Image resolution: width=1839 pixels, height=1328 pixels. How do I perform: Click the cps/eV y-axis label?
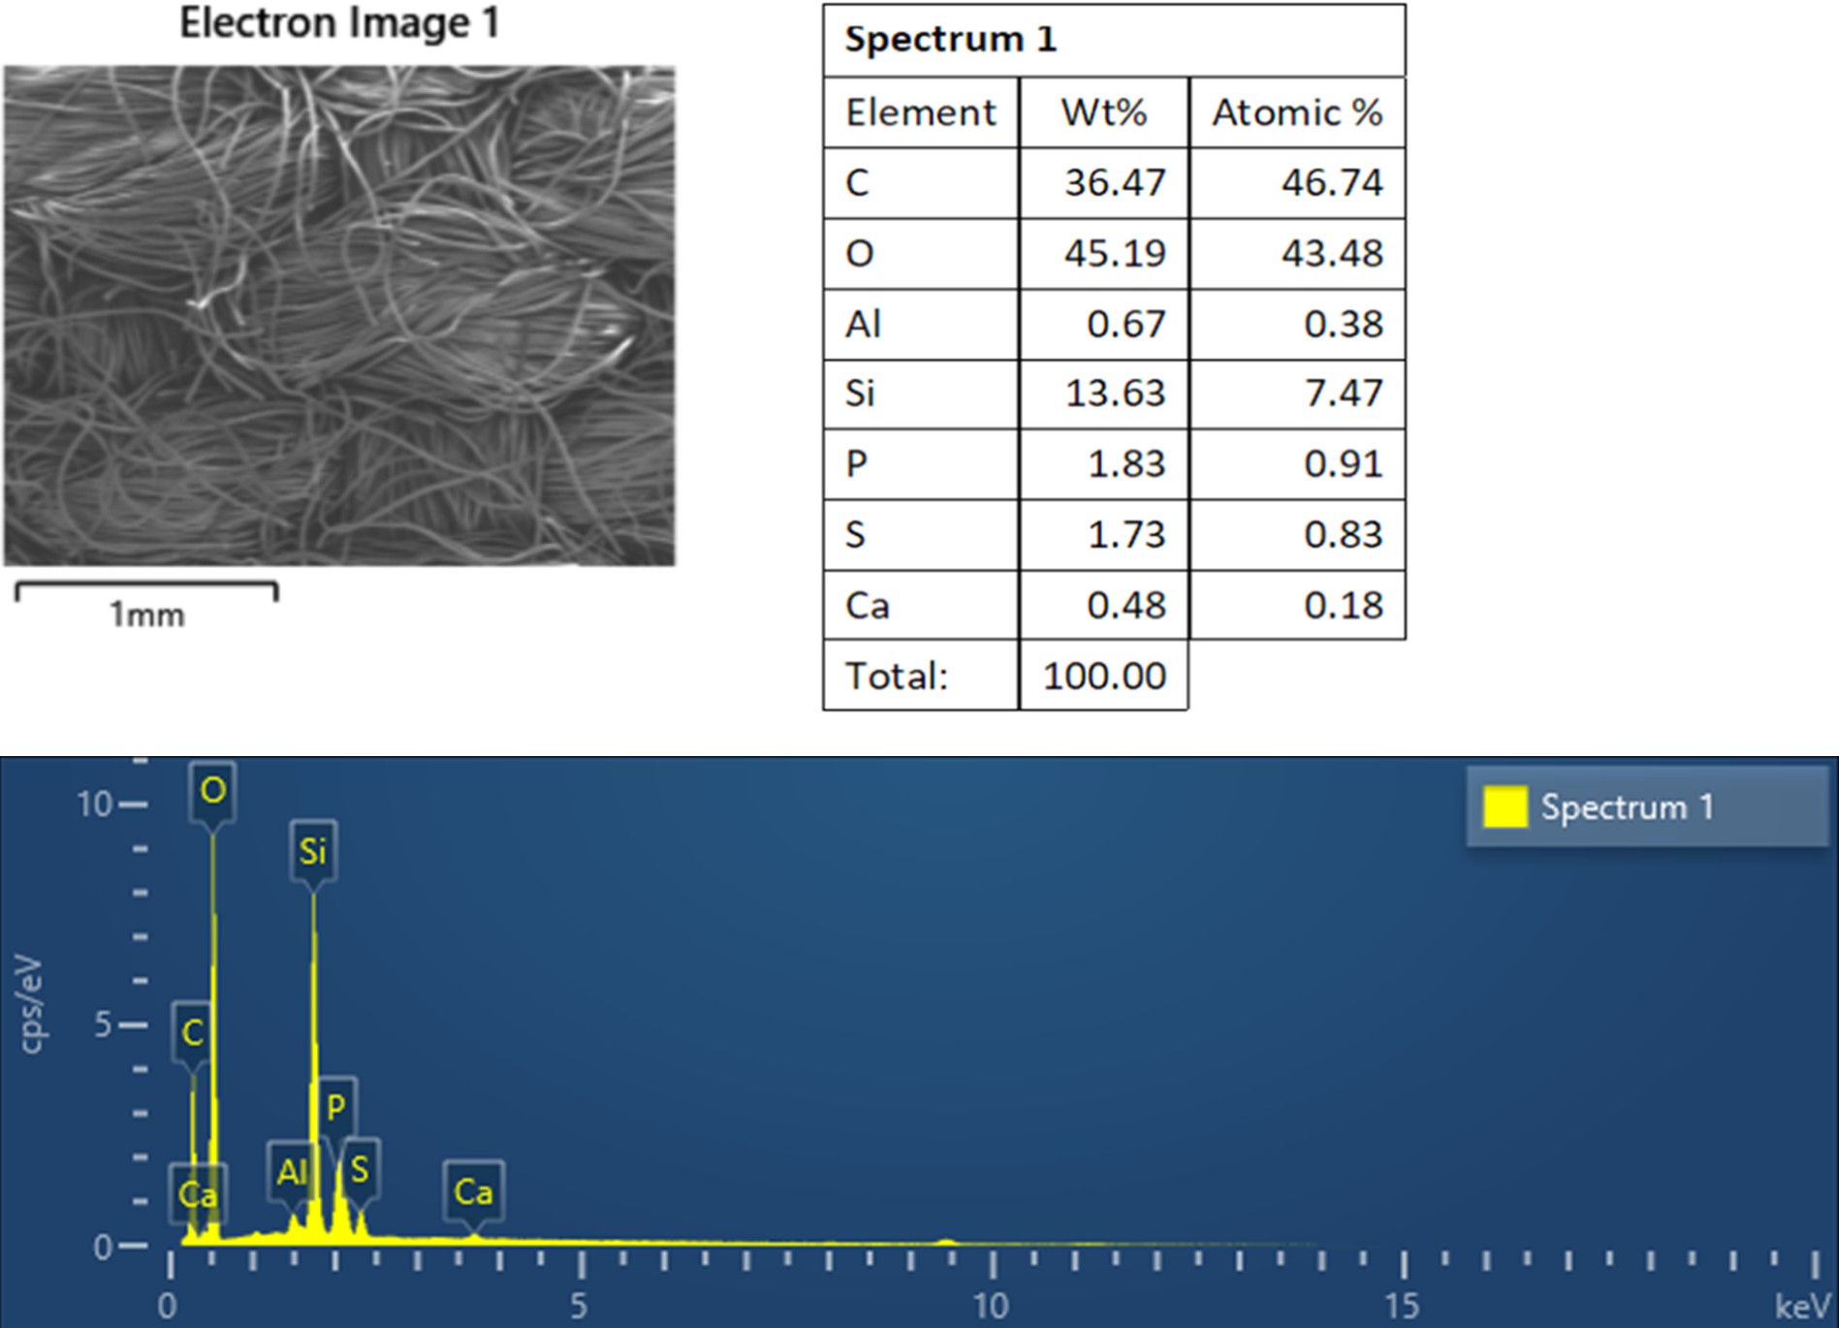(31, 1004)
